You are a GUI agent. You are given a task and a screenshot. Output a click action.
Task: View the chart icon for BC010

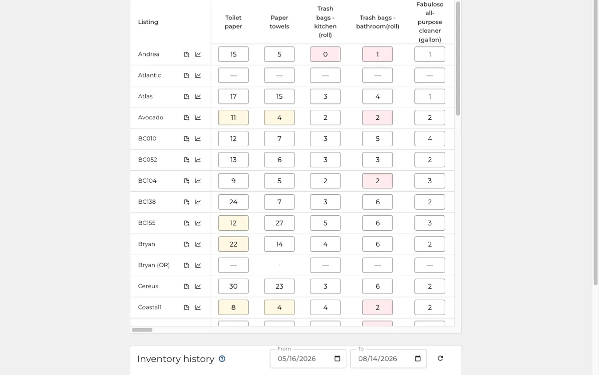[x=198, y=139]
